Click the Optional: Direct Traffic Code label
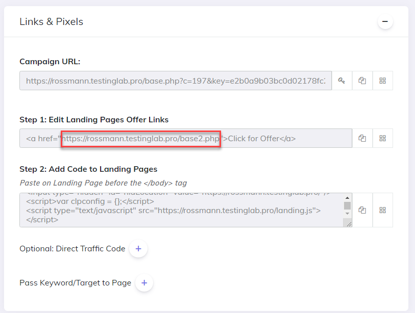415x313 pixels. tap(72, 248)
